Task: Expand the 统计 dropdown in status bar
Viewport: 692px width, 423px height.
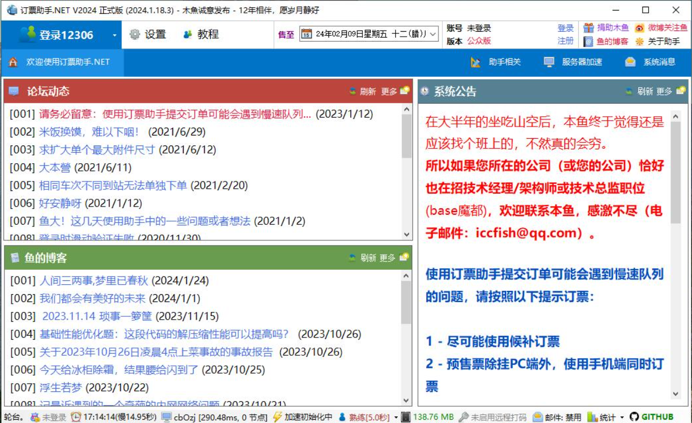Action: pyautogui.click(x=622, y=417)
